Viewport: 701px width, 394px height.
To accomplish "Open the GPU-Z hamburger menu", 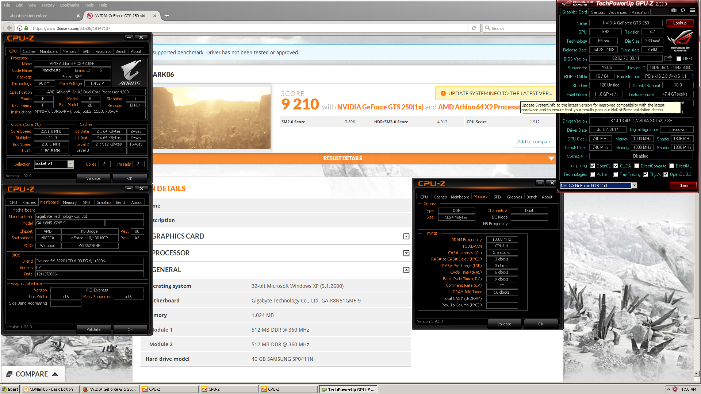I will (692, 11).
